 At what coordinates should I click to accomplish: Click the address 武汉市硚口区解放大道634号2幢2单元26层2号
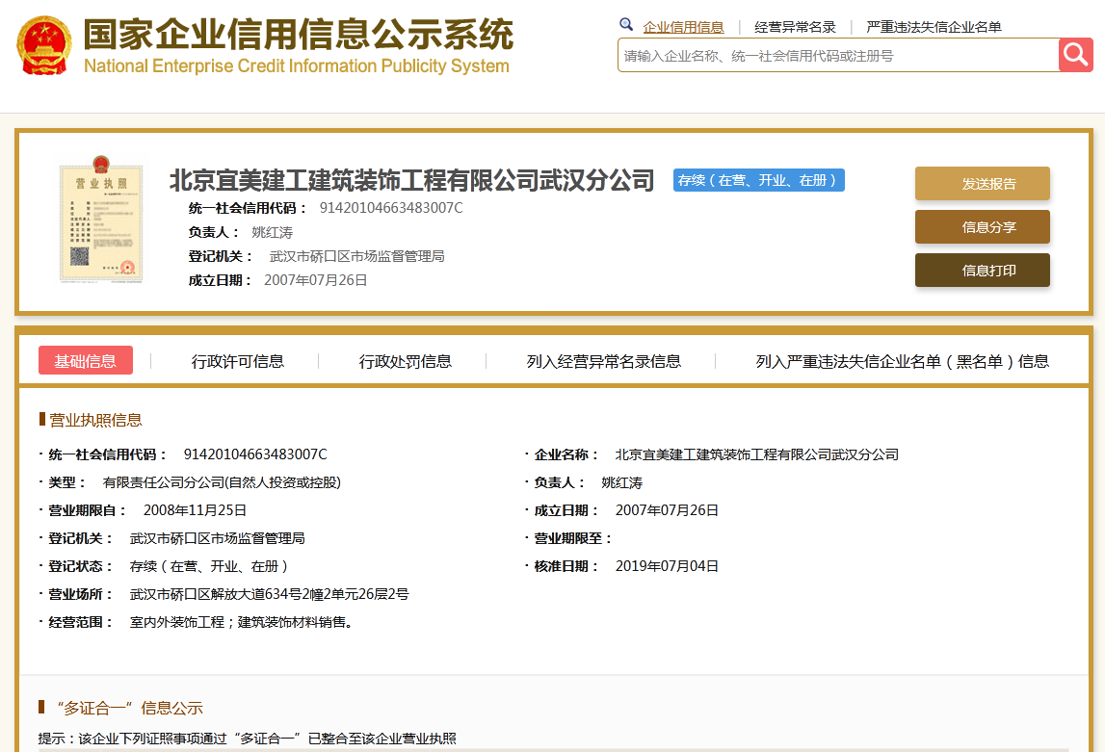tap(269, 594)
